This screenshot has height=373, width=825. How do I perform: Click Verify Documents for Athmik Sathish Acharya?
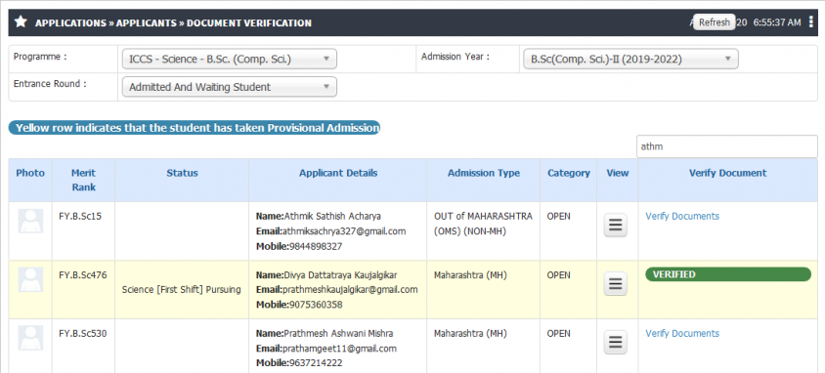[682, 216]
